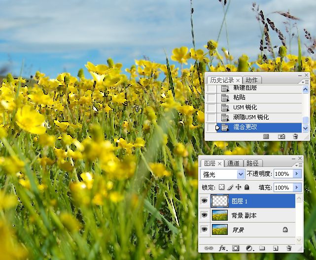Click the 背景 layer lock icon
316x260 pixels.
[x=285, y=229]
